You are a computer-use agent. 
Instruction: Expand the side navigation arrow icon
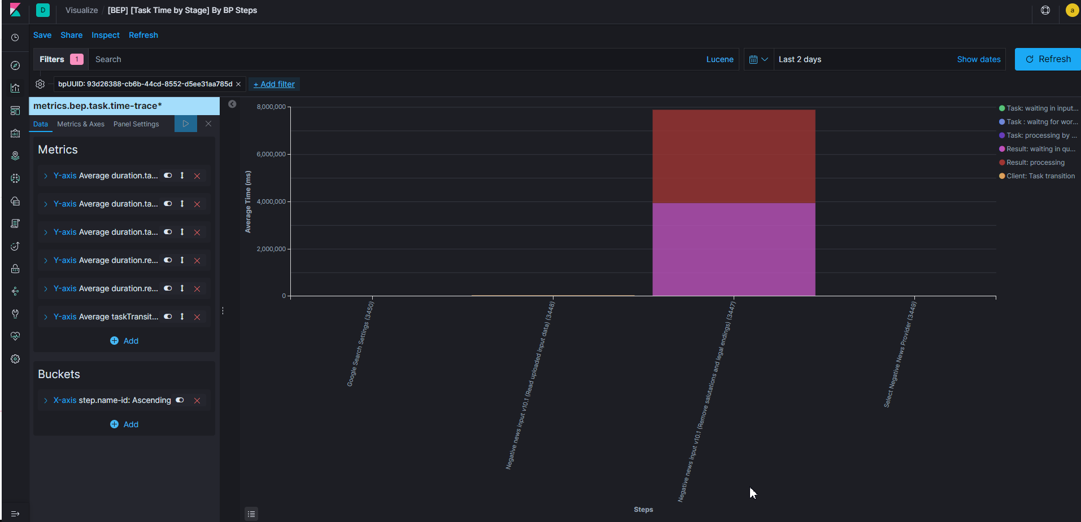[x=15, y=514]
